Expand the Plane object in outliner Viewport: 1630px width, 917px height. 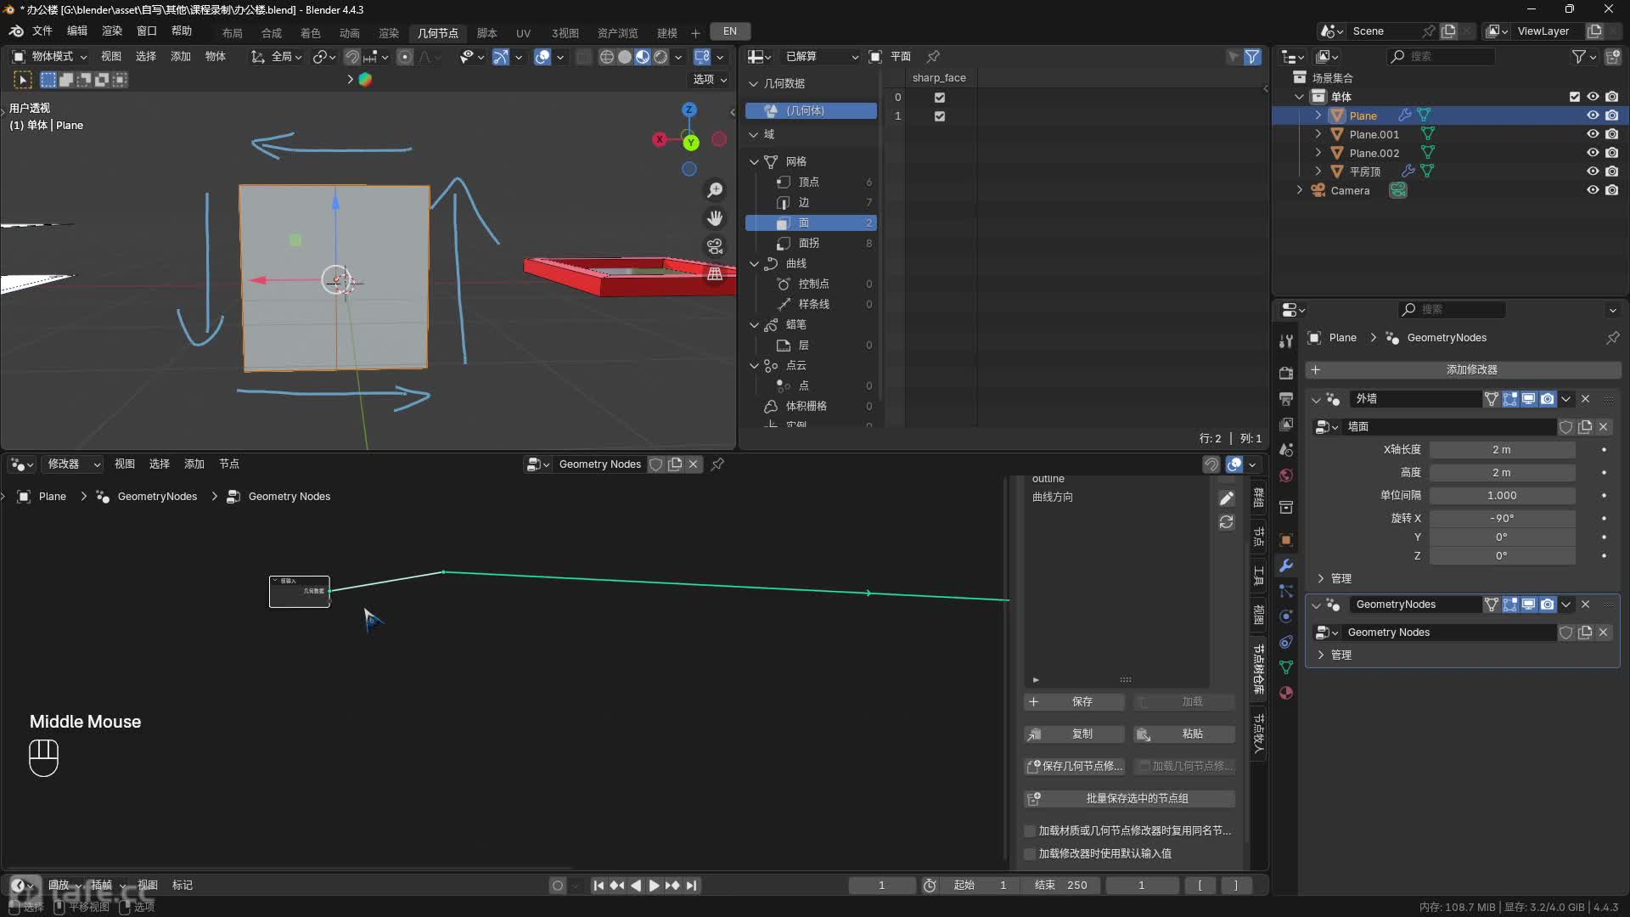click(x=1318, y=115)
